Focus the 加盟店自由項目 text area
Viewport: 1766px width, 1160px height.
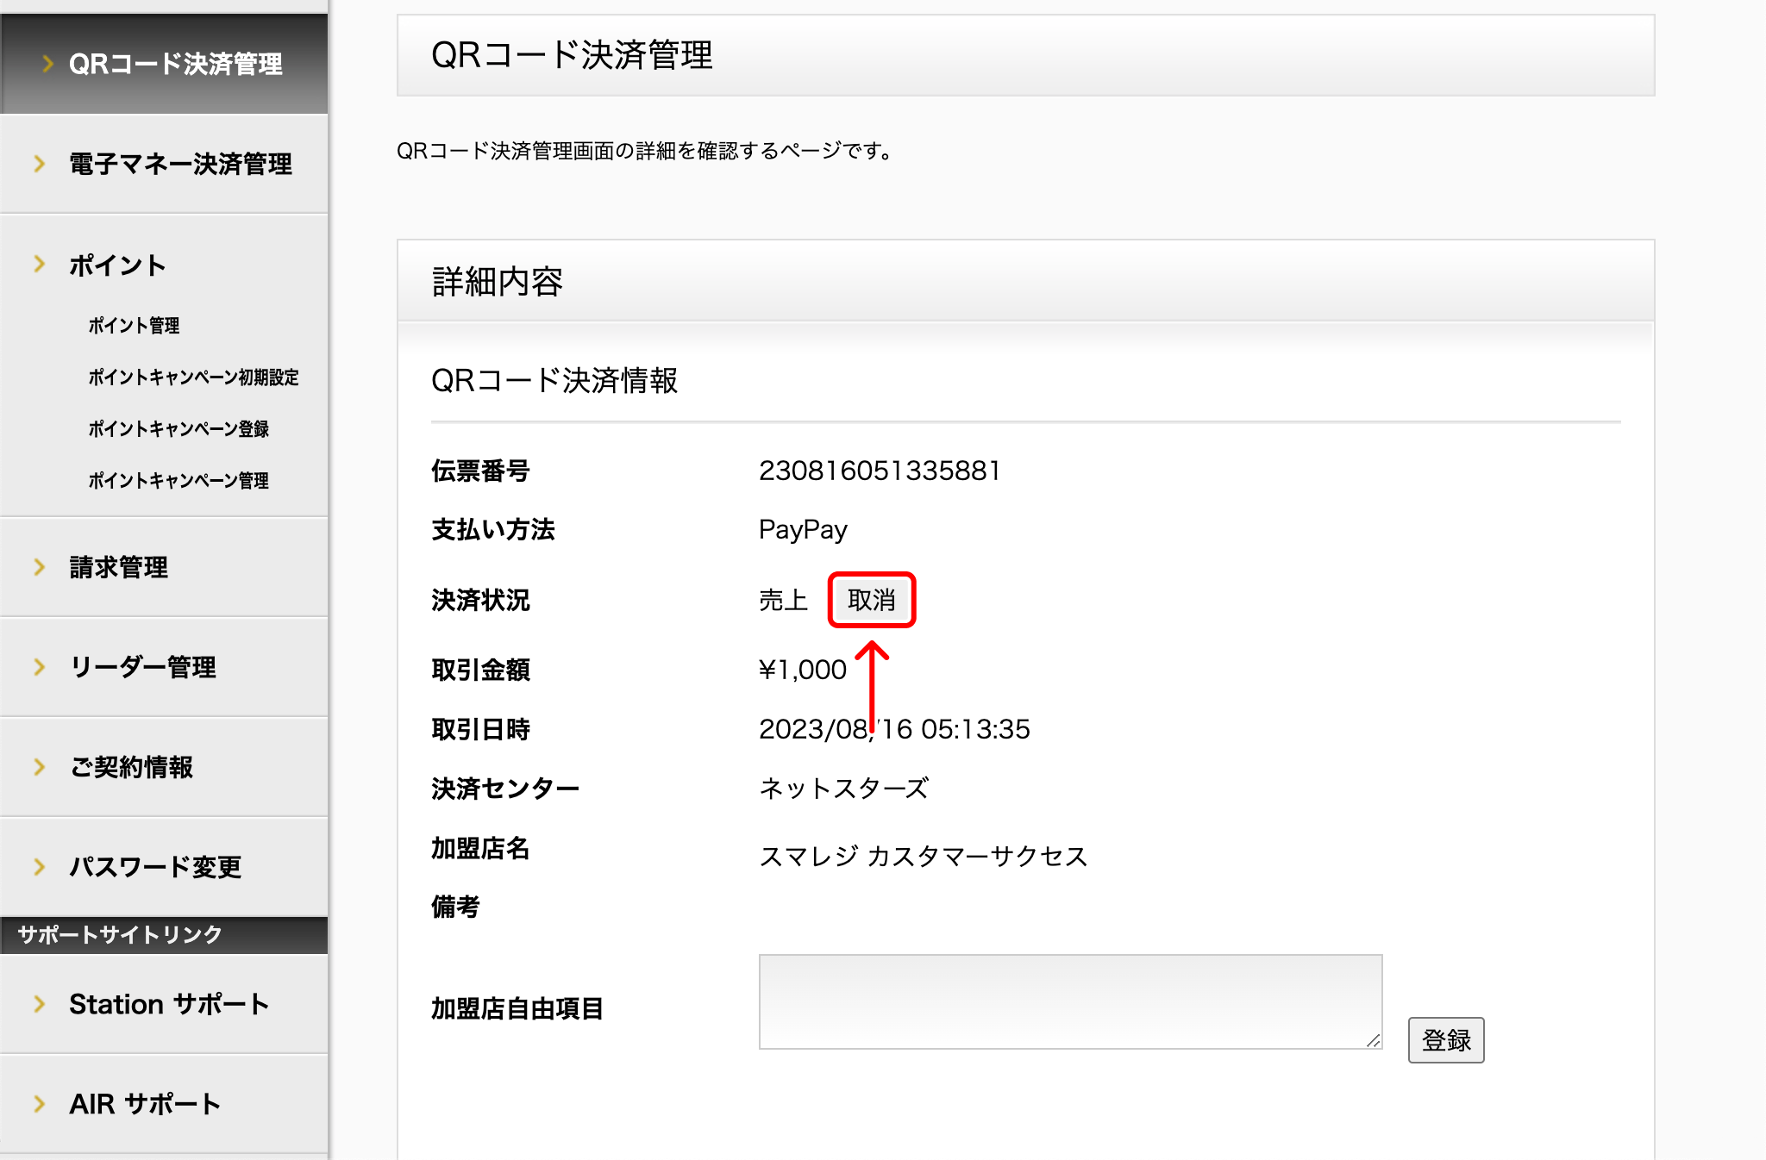click(1070, 1001)
